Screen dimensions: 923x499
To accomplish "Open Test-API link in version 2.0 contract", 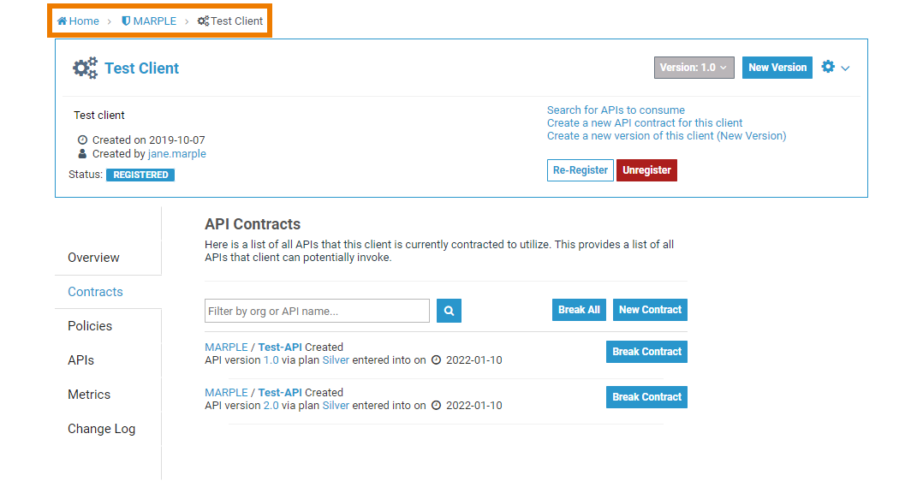I will coord(280,393).
